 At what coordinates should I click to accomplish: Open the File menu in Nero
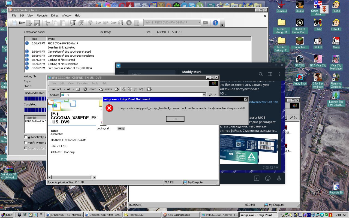click(x=14, y=16)
